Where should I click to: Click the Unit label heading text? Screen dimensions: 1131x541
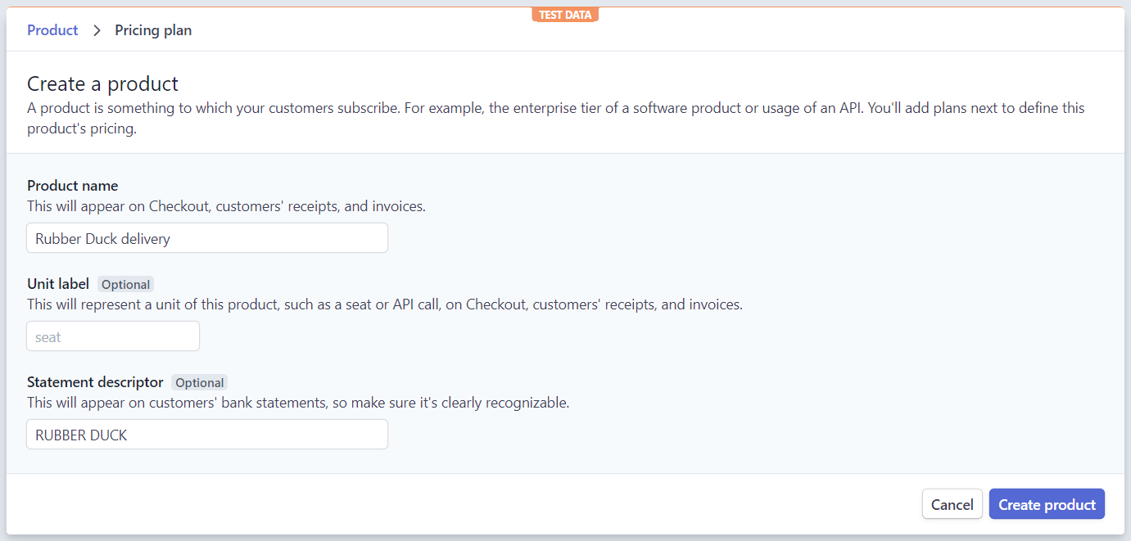pos(58,283)
